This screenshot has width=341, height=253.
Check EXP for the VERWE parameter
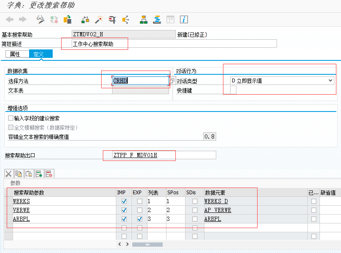(140, 210)
